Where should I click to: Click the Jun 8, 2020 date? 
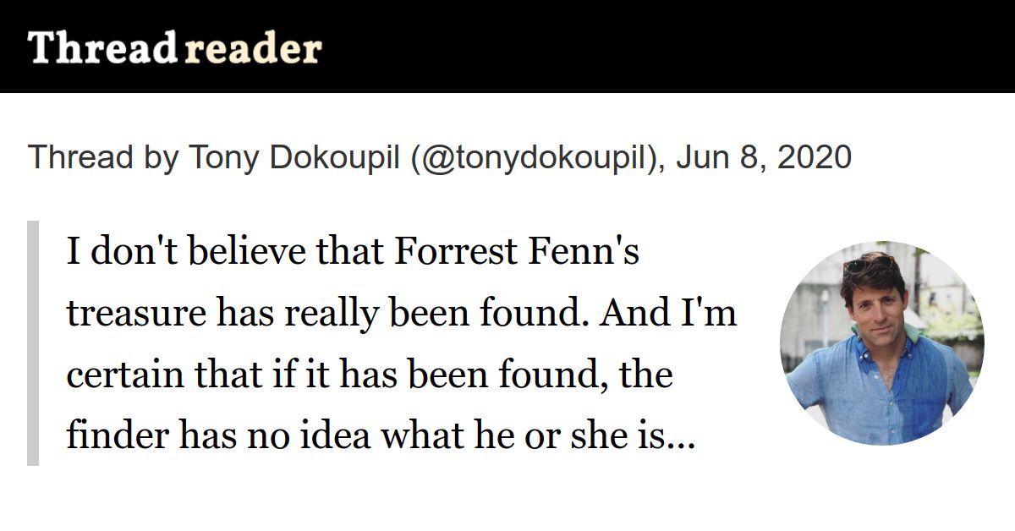tap(763, 157)
